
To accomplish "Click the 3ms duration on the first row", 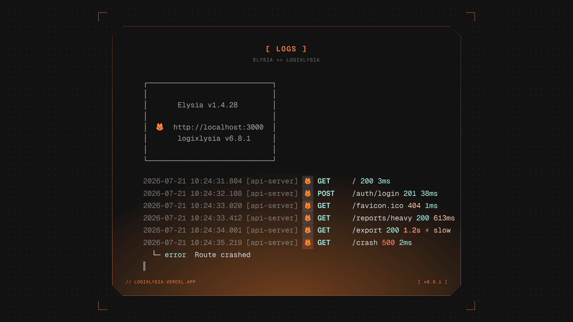I will coord(384,181).
